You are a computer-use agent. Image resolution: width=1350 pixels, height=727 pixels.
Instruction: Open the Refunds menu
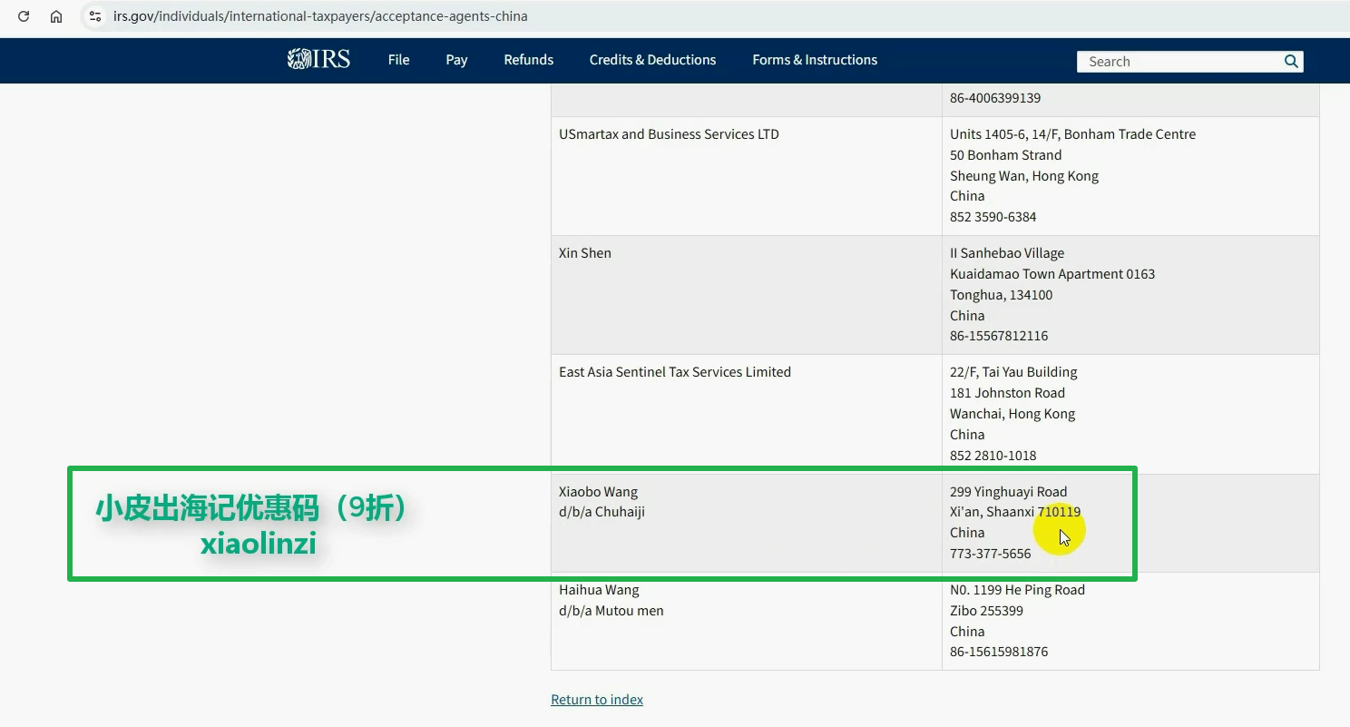pyautogui.click(x=528, y=60)
